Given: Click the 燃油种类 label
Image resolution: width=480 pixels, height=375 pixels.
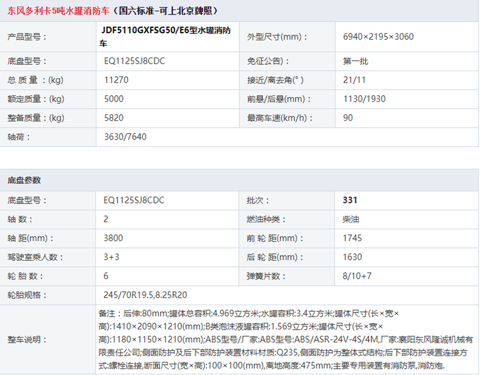Looking at the screenshot, I should coord(266,219).
